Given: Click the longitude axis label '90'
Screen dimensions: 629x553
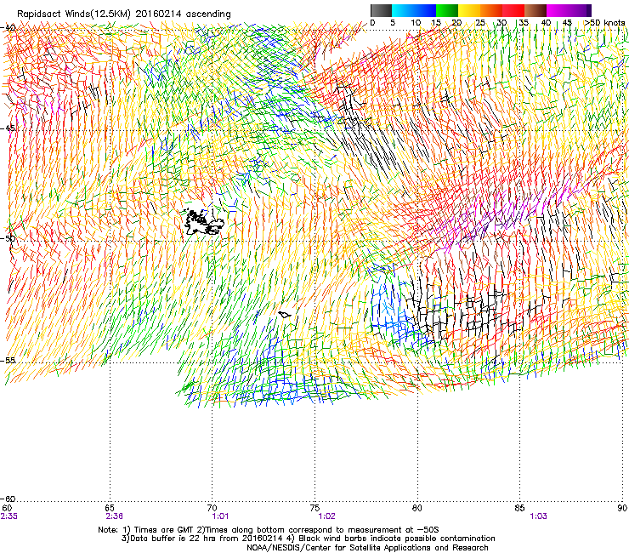Looking at the screenshot, I should (622, 509).
